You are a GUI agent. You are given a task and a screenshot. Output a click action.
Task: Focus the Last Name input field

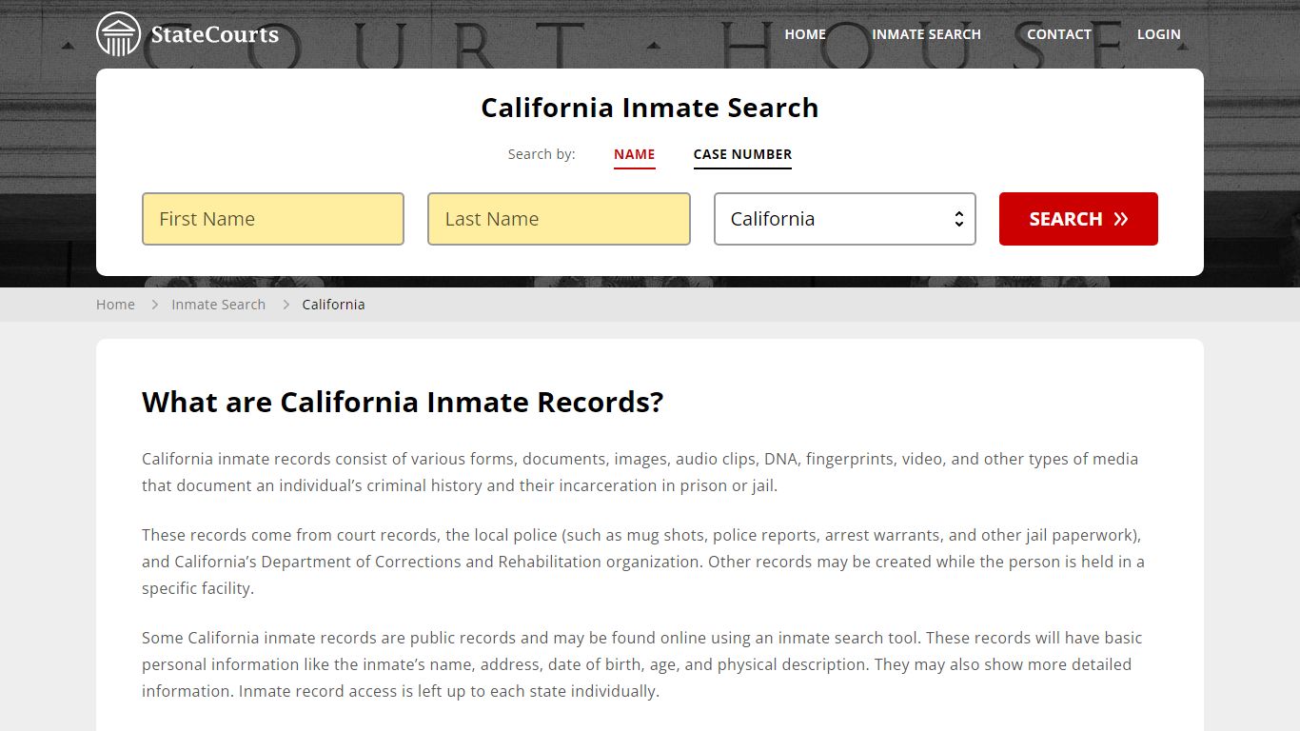pyautogui.click(x=559, y=219)
